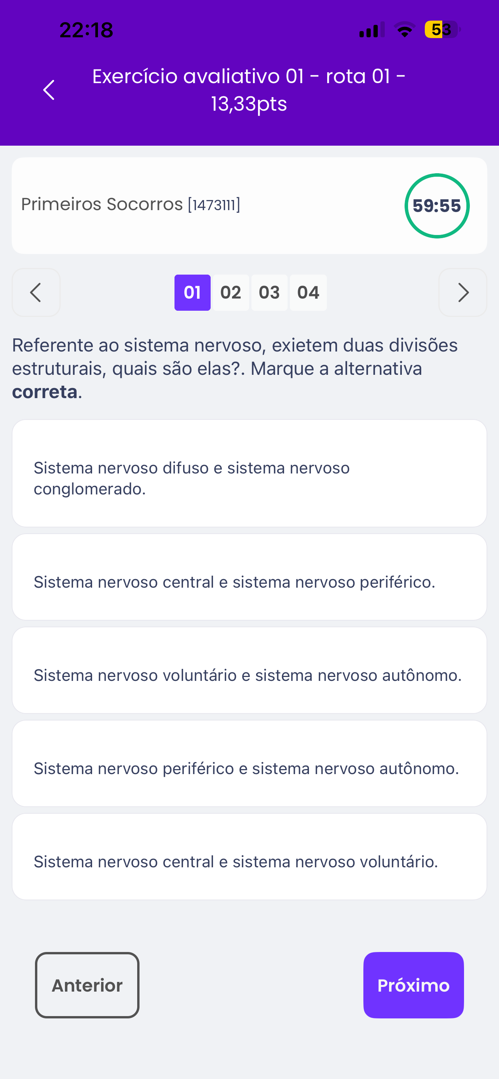Screen dimensions: 499x1079
Task: Tap the clock showing 22:18
Action: point(86,30)
